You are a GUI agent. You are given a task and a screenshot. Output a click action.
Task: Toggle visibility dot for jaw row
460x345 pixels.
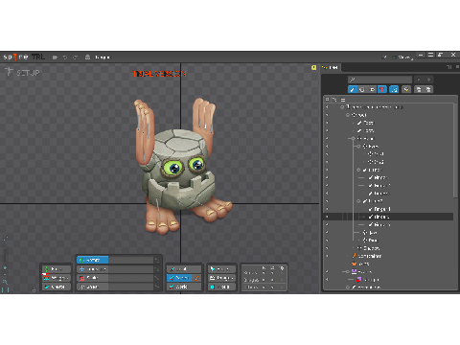click(x=327, y=233)
